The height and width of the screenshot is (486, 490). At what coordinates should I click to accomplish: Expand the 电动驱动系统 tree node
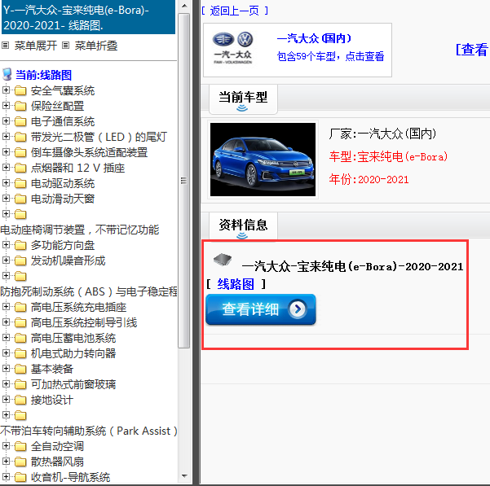(x=6, y=183)
